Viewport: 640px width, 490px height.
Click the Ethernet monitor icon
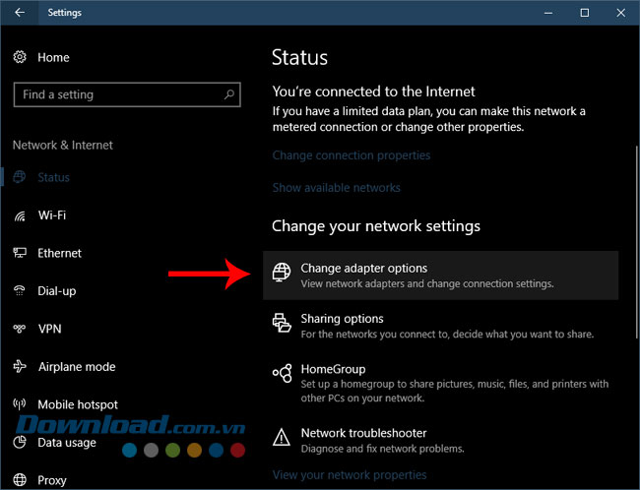tap(20, 253)
